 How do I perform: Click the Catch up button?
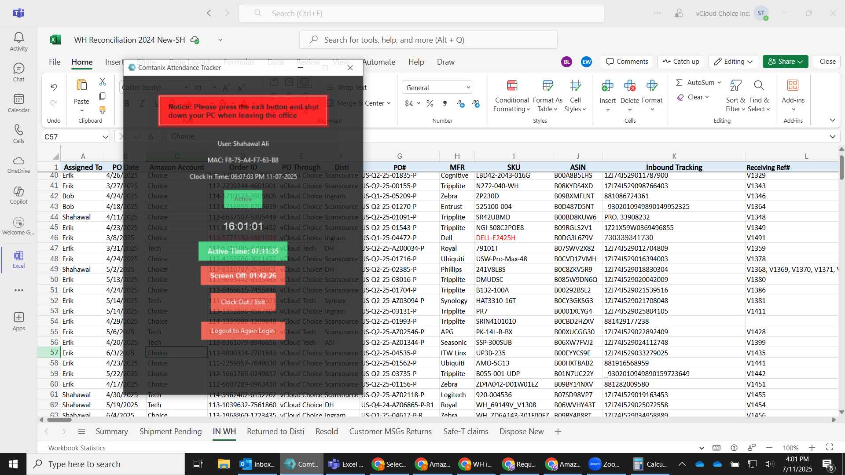tap(681, 62)
